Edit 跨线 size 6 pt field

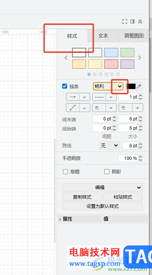[130, 146]
